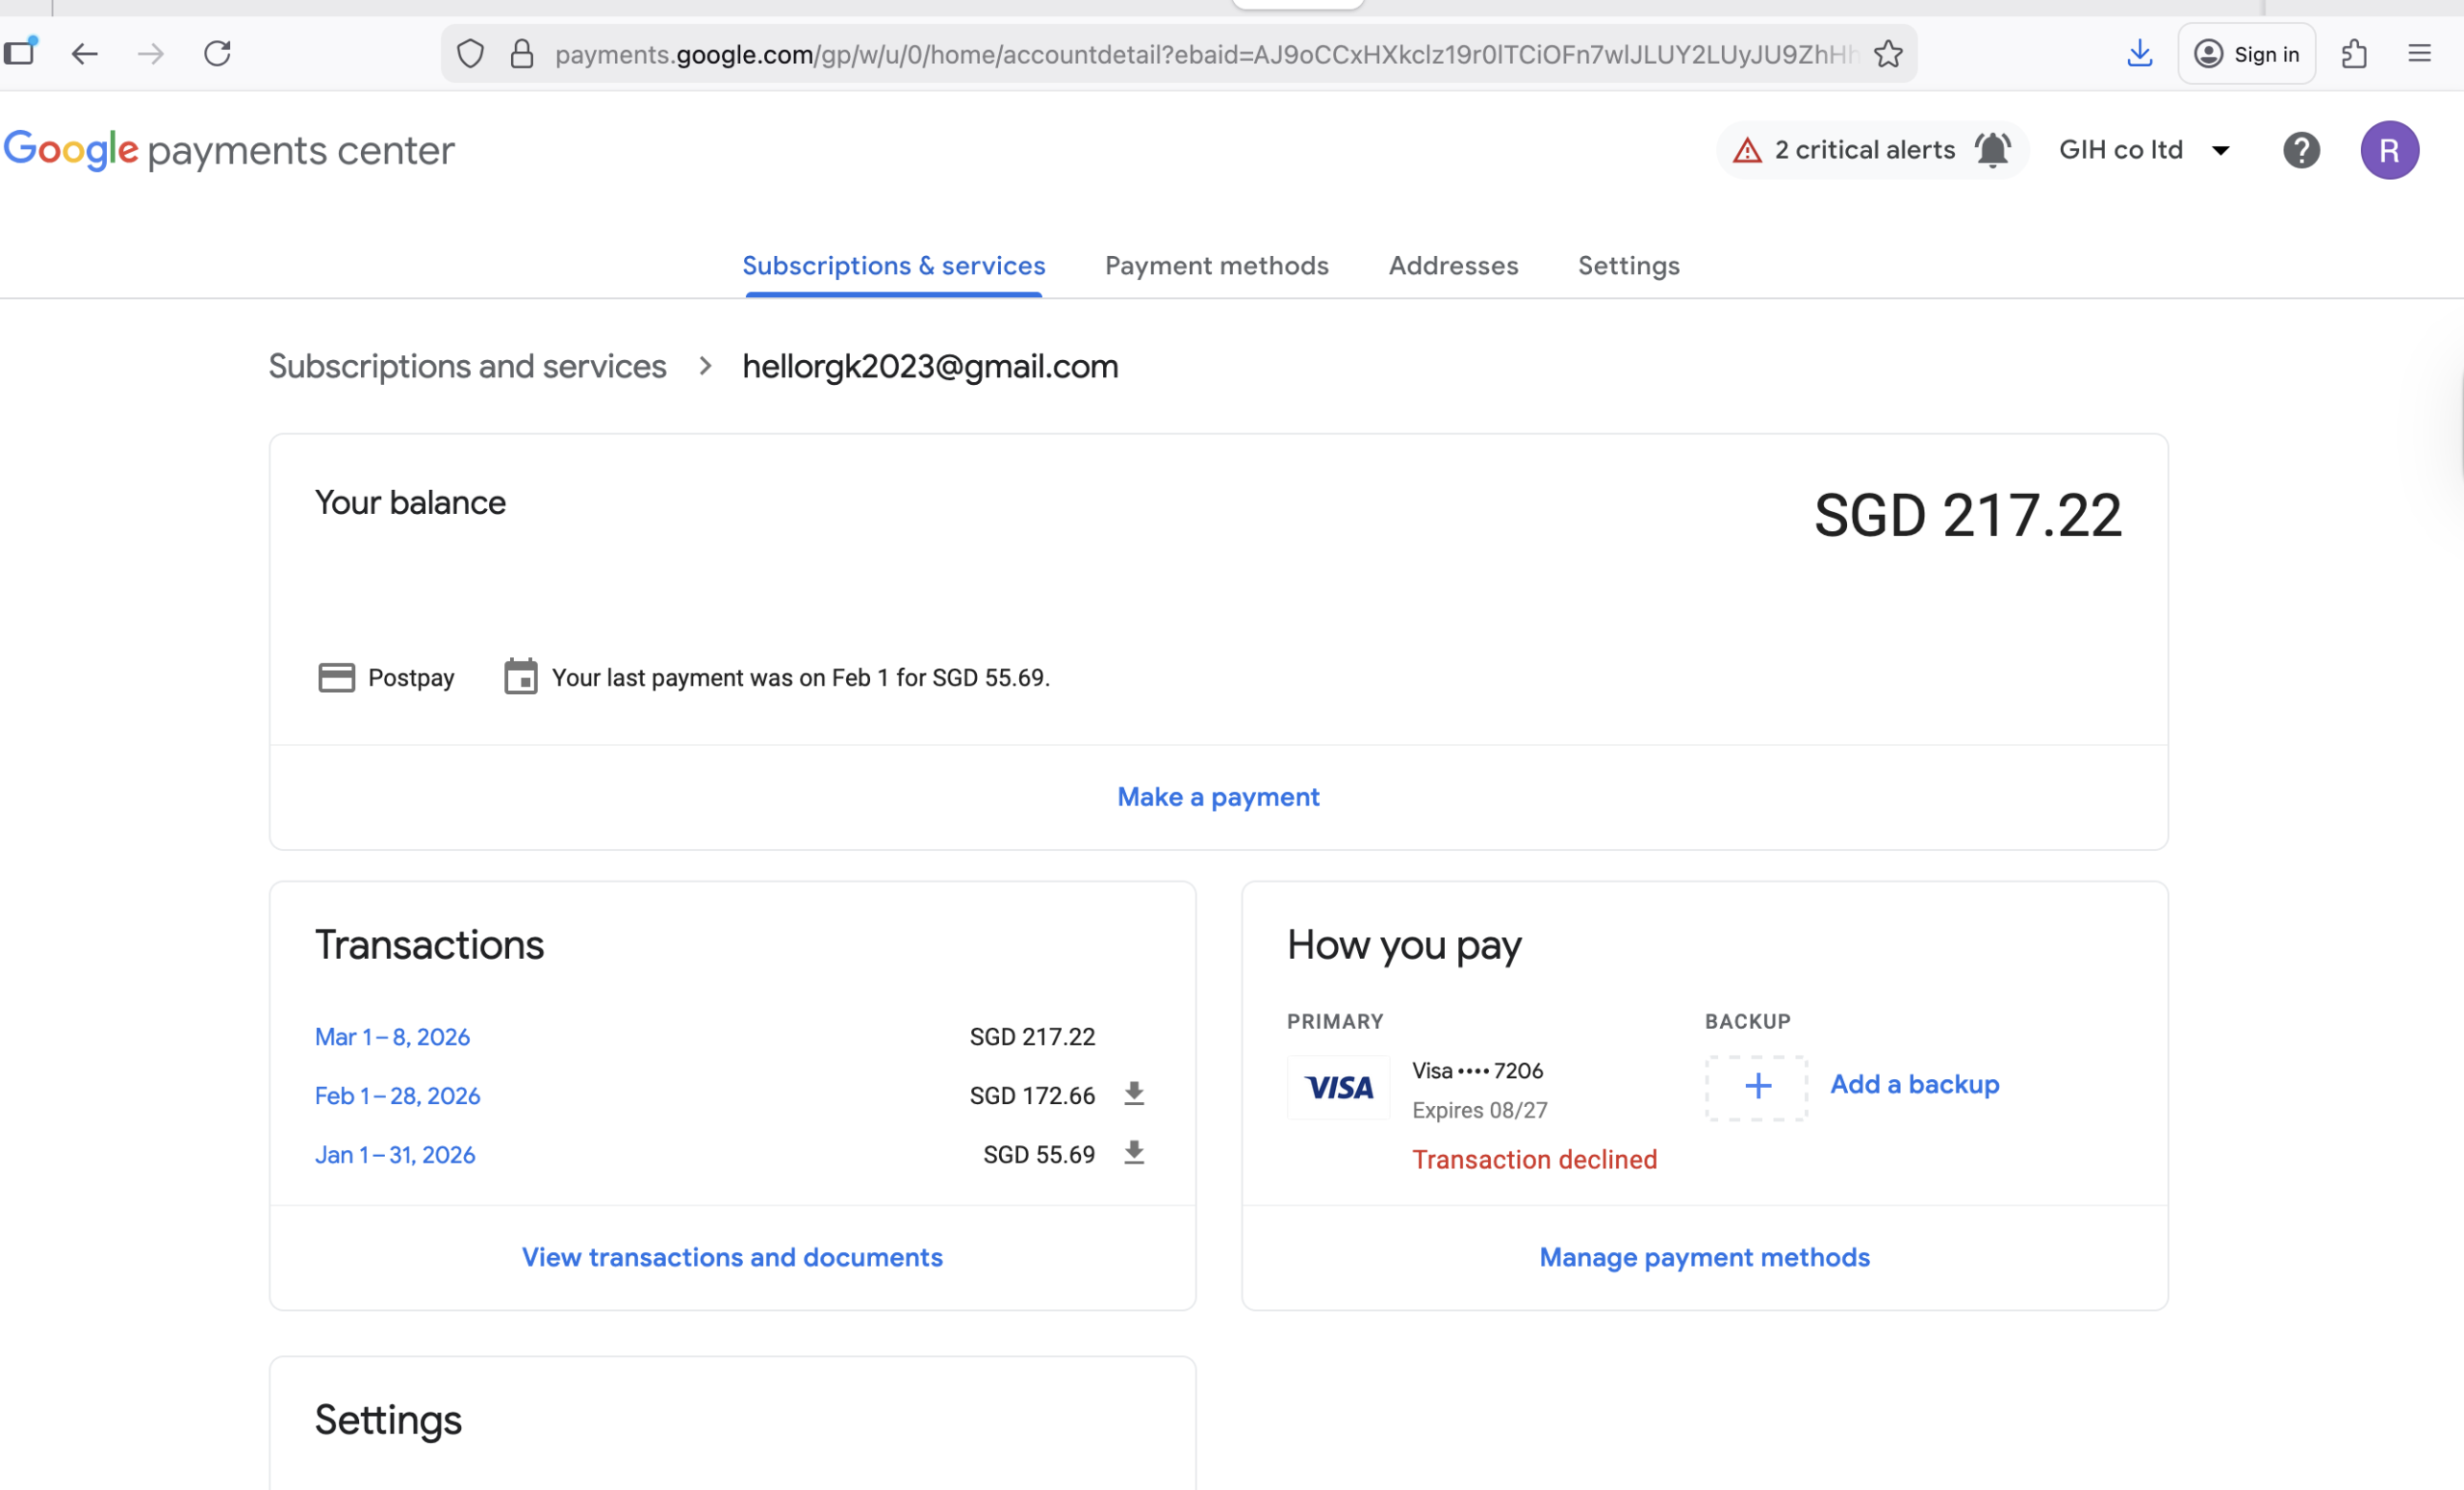Screen dimensions: 2464x1490
Task: Click the browser reload icon
Action: pyautogui.click(x=217, y=53)
